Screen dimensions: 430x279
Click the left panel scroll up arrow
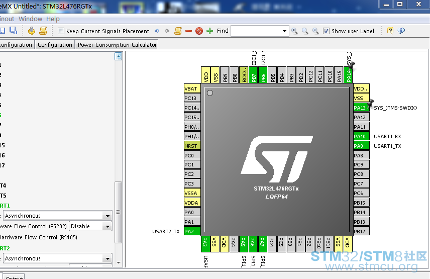click(118, 56)
